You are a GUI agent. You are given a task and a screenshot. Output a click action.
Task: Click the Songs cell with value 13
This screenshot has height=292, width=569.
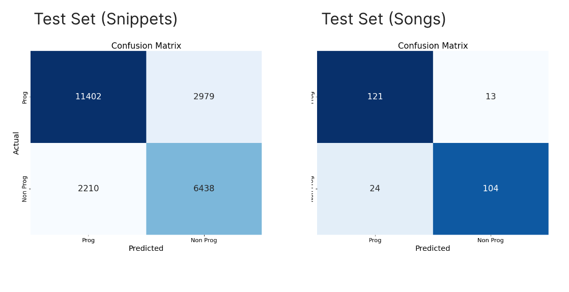[490, 97]
